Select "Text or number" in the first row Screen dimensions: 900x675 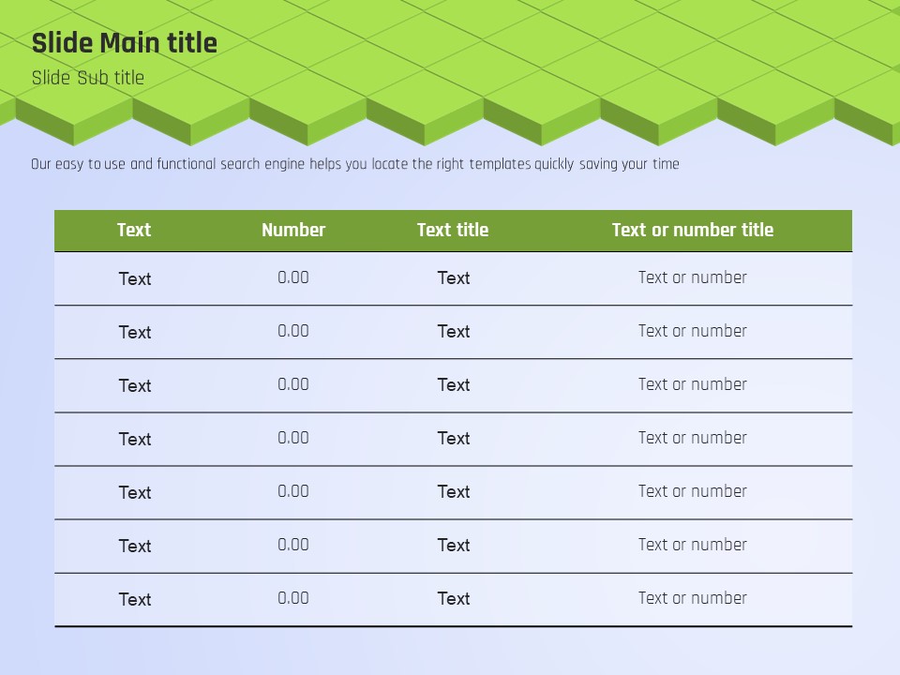click(693, 277)
